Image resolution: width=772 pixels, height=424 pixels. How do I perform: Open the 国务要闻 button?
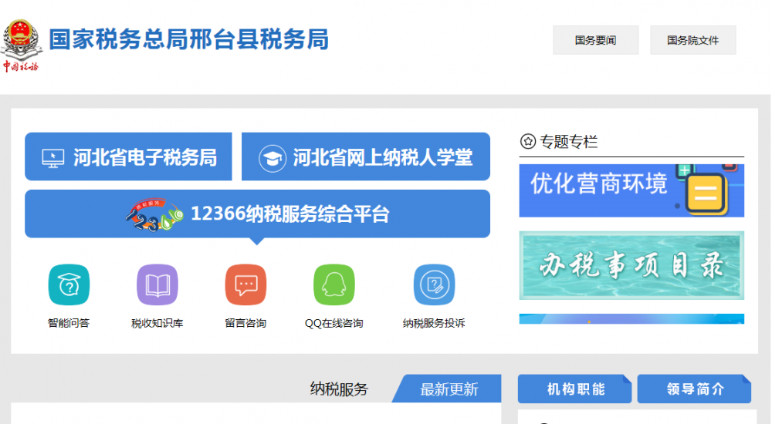[x=595, y=40]
